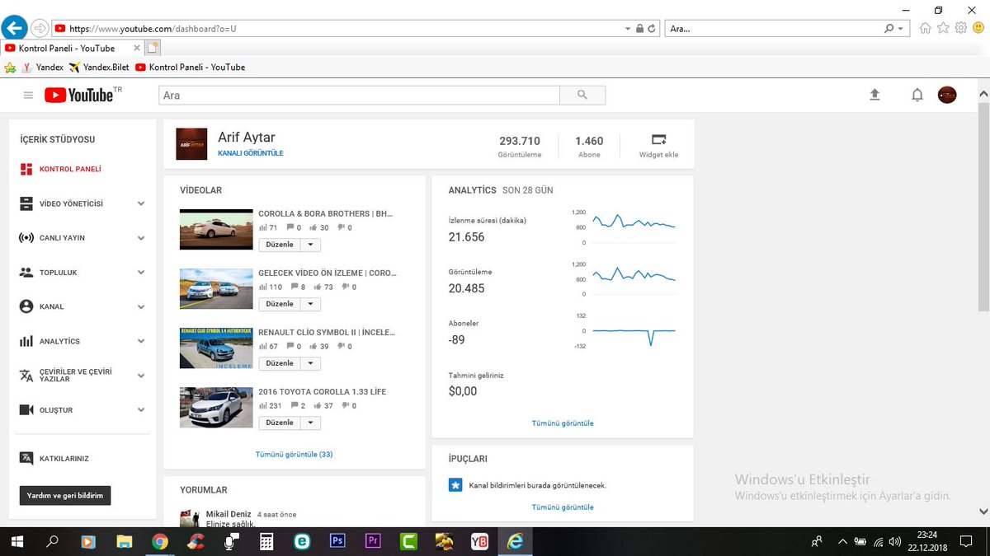Click the Widget ekle icon
Image resolution: width=990 pixels, height=556 pixels.
tap(658, 139)
